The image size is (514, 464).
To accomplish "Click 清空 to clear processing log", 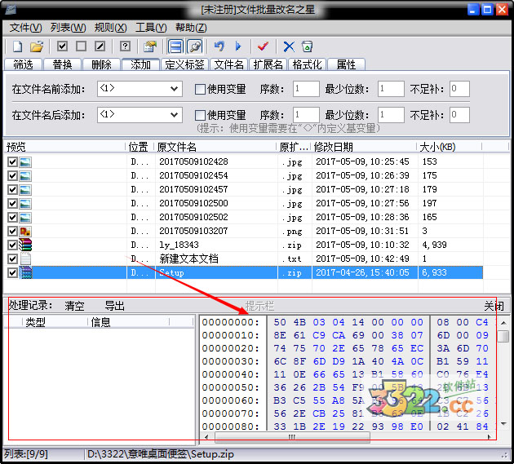I will click(x=74, y=306).
